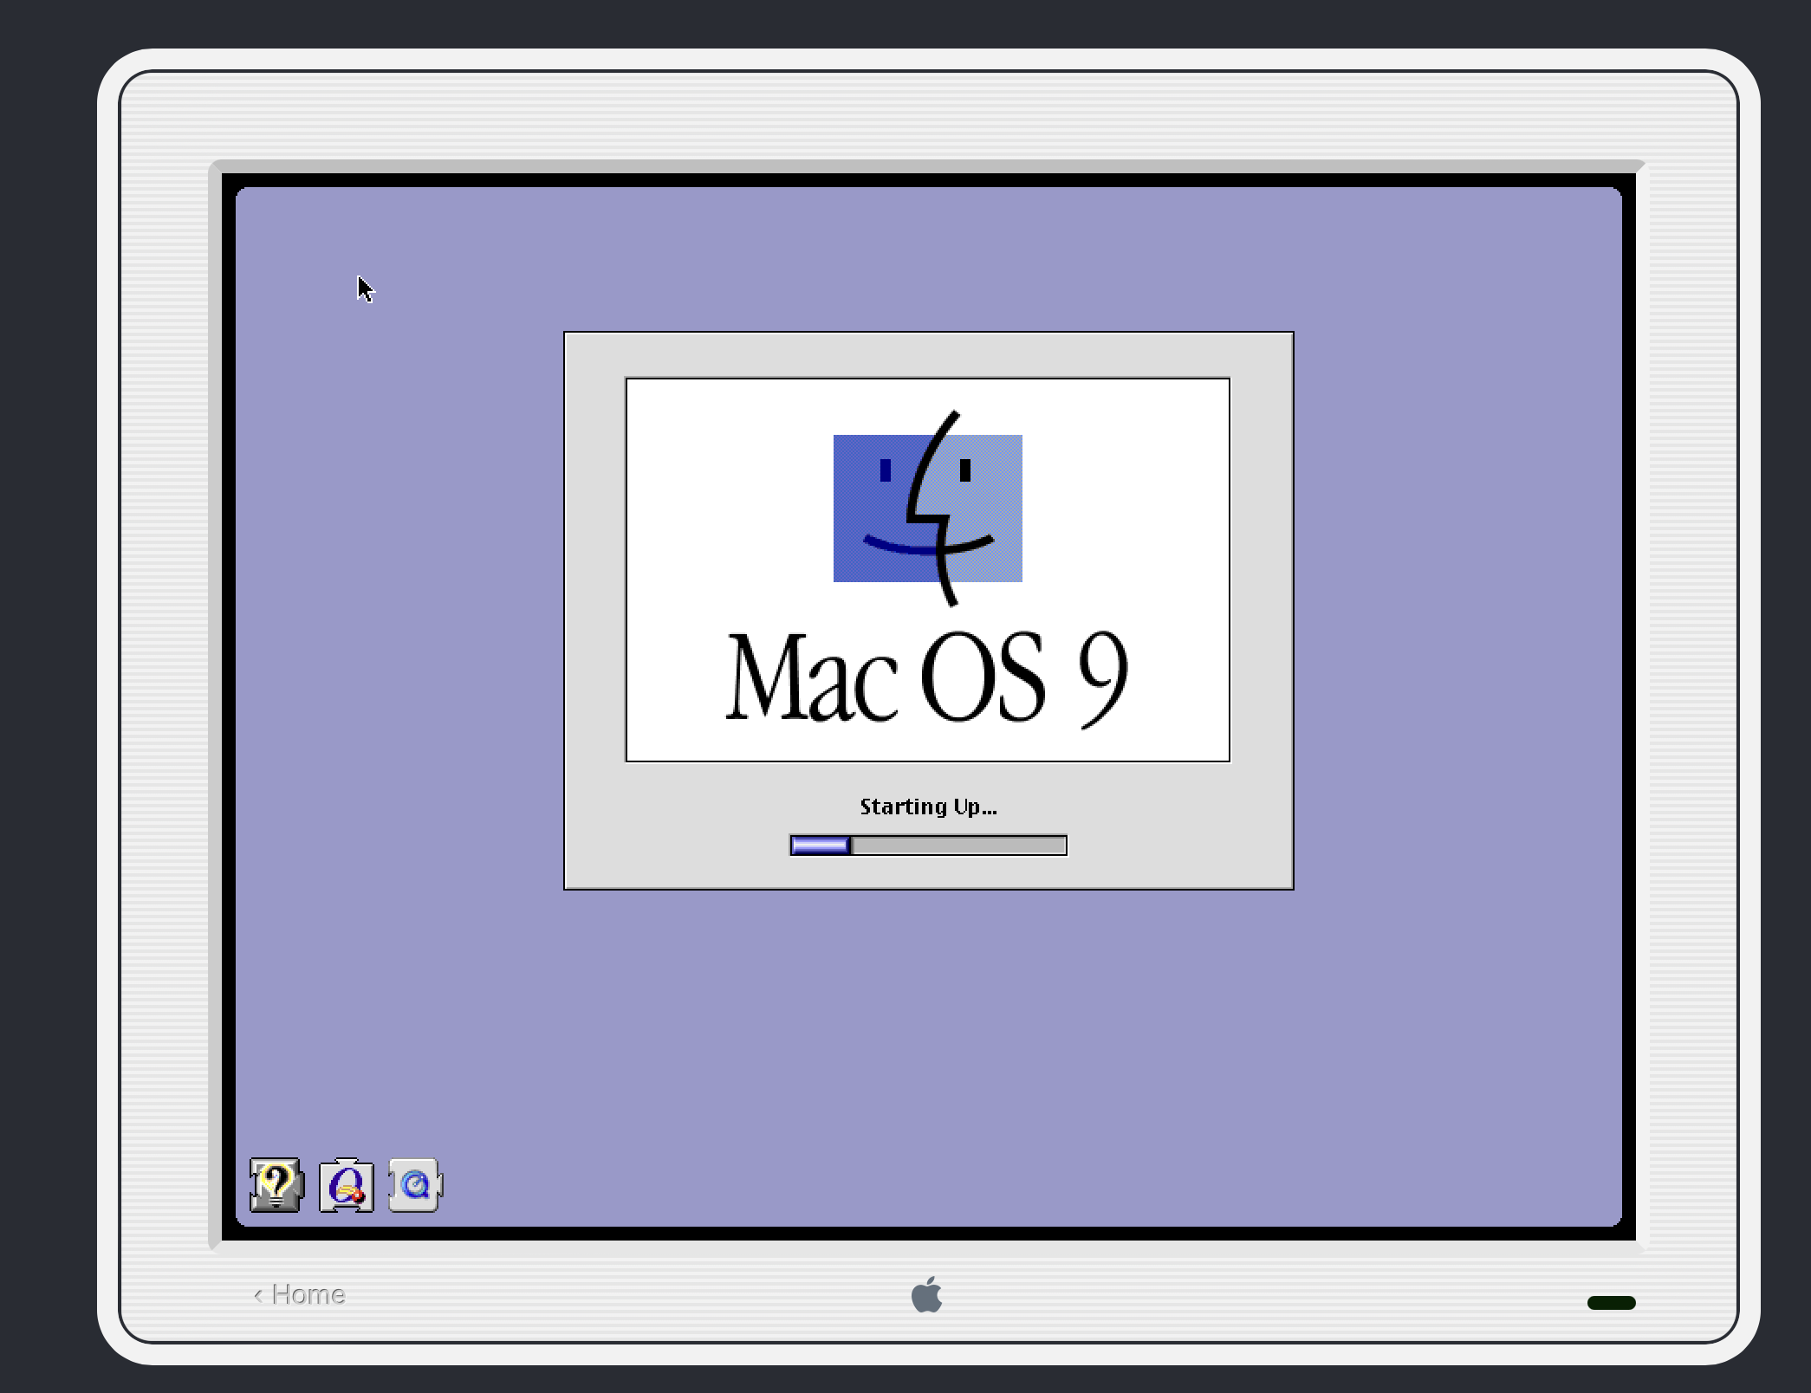Click the filled blue part of progress bar

[820, 846]
